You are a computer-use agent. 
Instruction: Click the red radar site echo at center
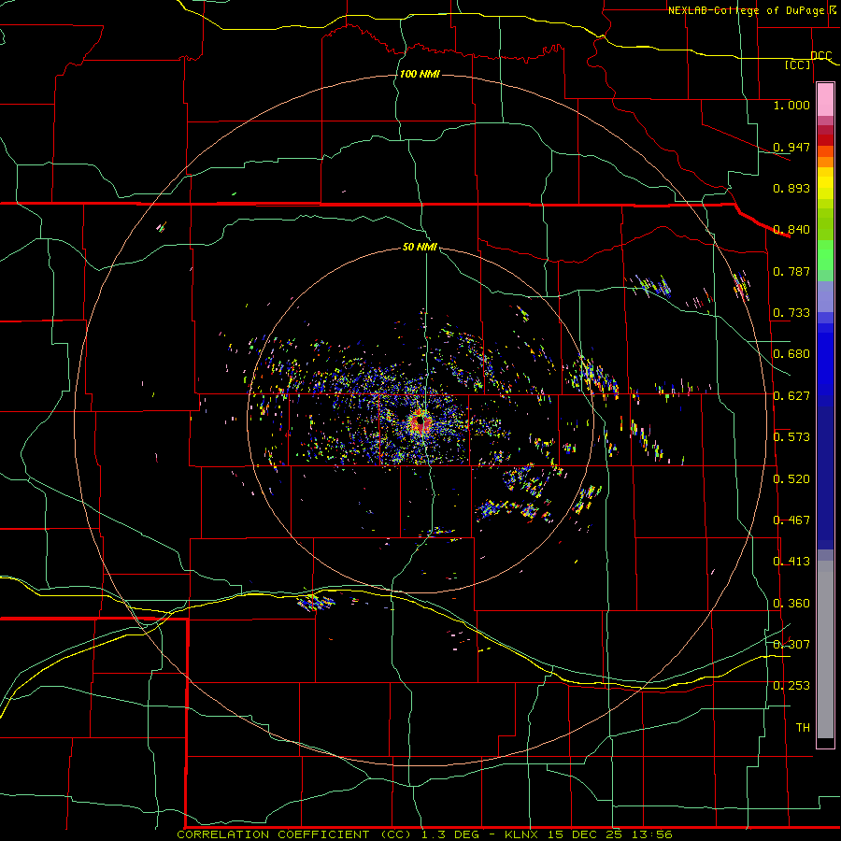pos(421,422)
